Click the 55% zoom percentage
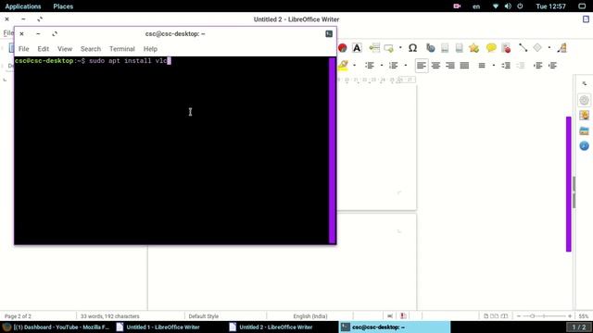593x333 pixels. click(584, 316)
